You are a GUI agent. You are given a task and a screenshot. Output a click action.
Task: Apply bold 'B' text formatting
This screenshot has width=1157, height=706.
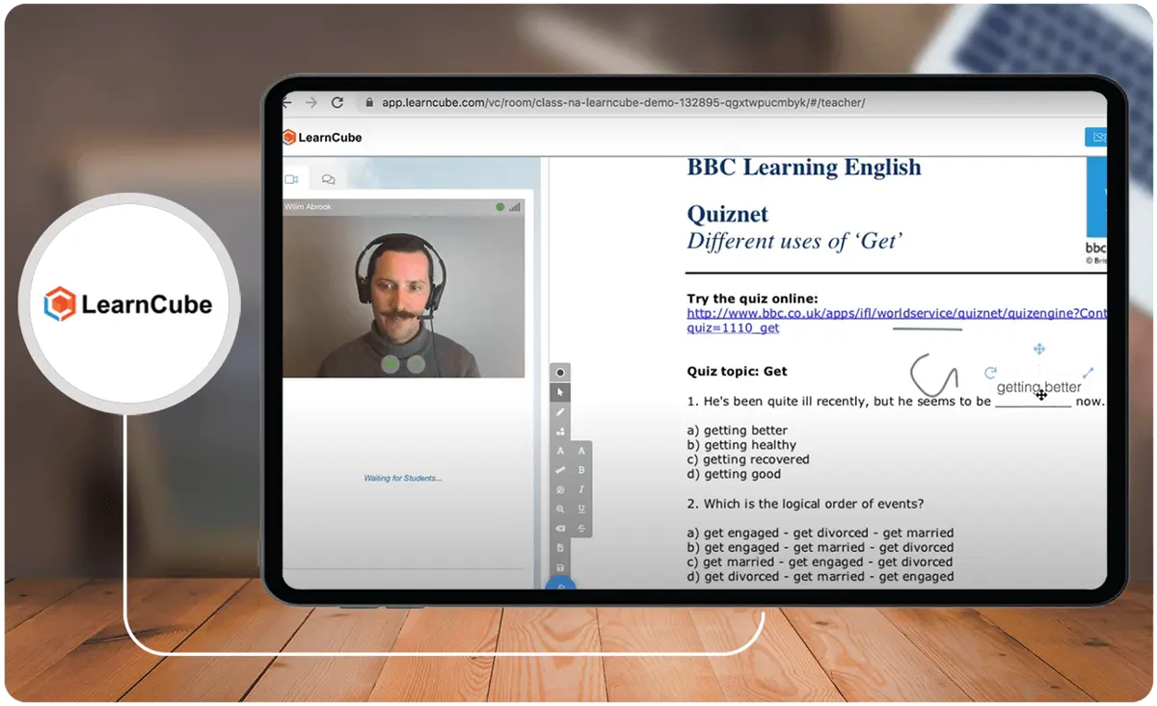(581, 470)
